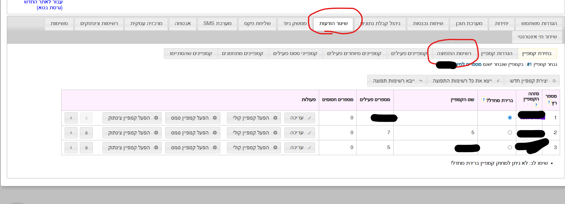565x204 pixels.
Task: Start SMS campaign הפעל קמפיין סמס in row 1
Action: click(193, 118)
